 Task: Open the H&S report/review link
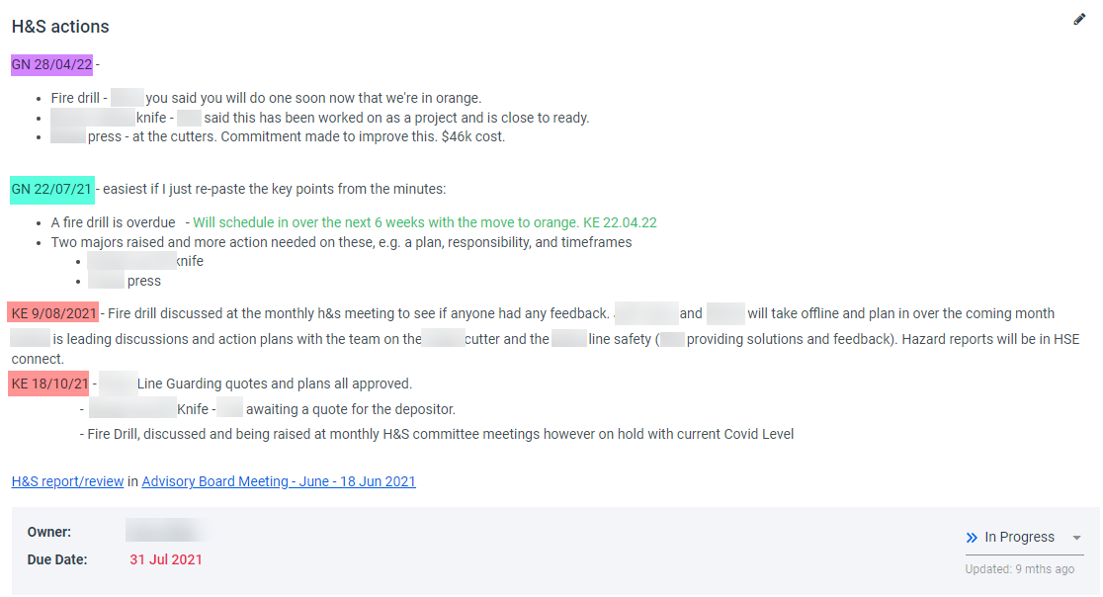[67, 482]
